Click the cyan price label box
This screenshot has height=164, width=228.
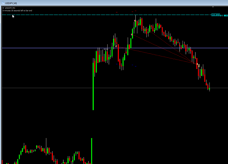point(216,15)
